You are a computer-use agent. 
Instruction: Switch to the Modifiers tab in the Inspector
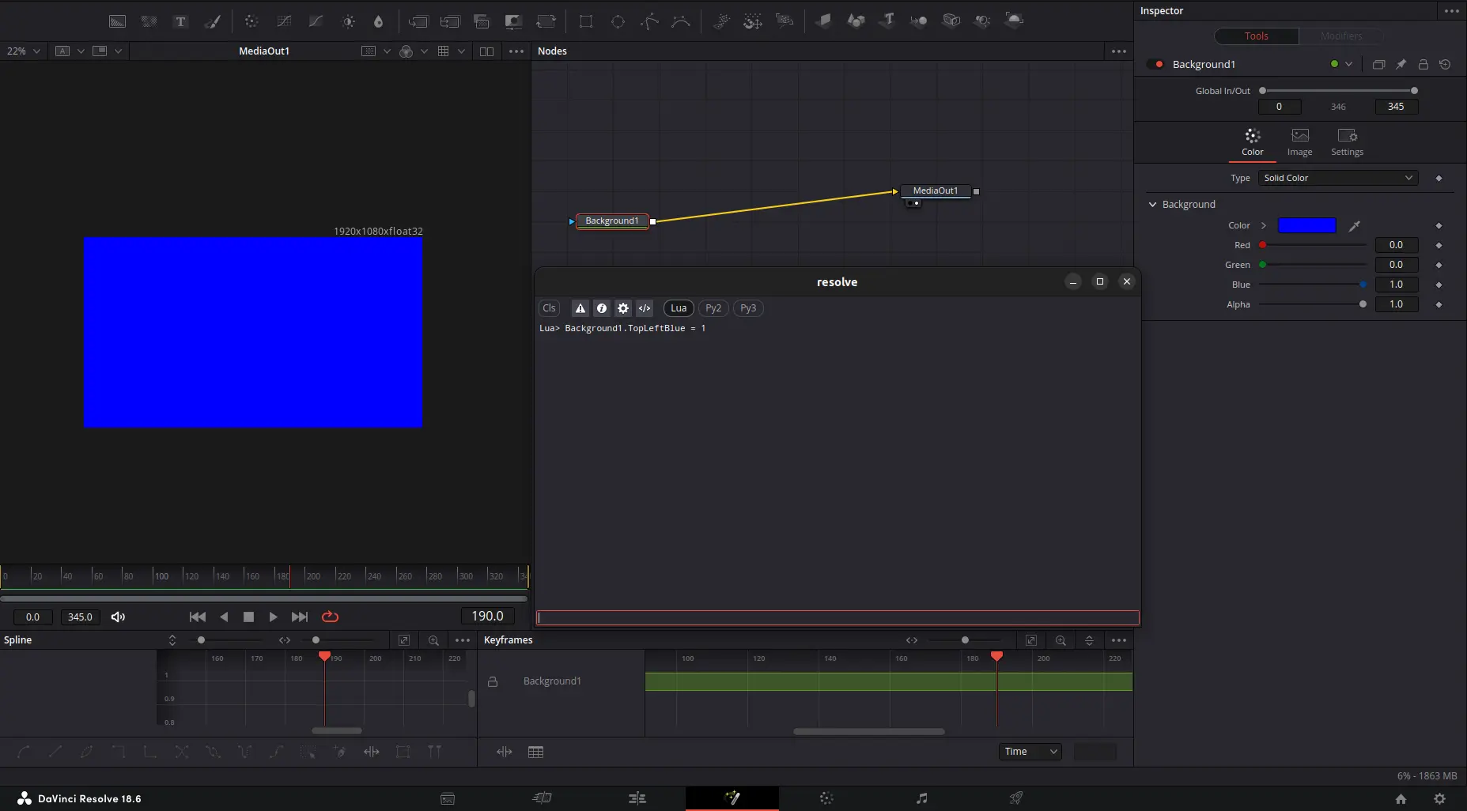point(1341,36)
